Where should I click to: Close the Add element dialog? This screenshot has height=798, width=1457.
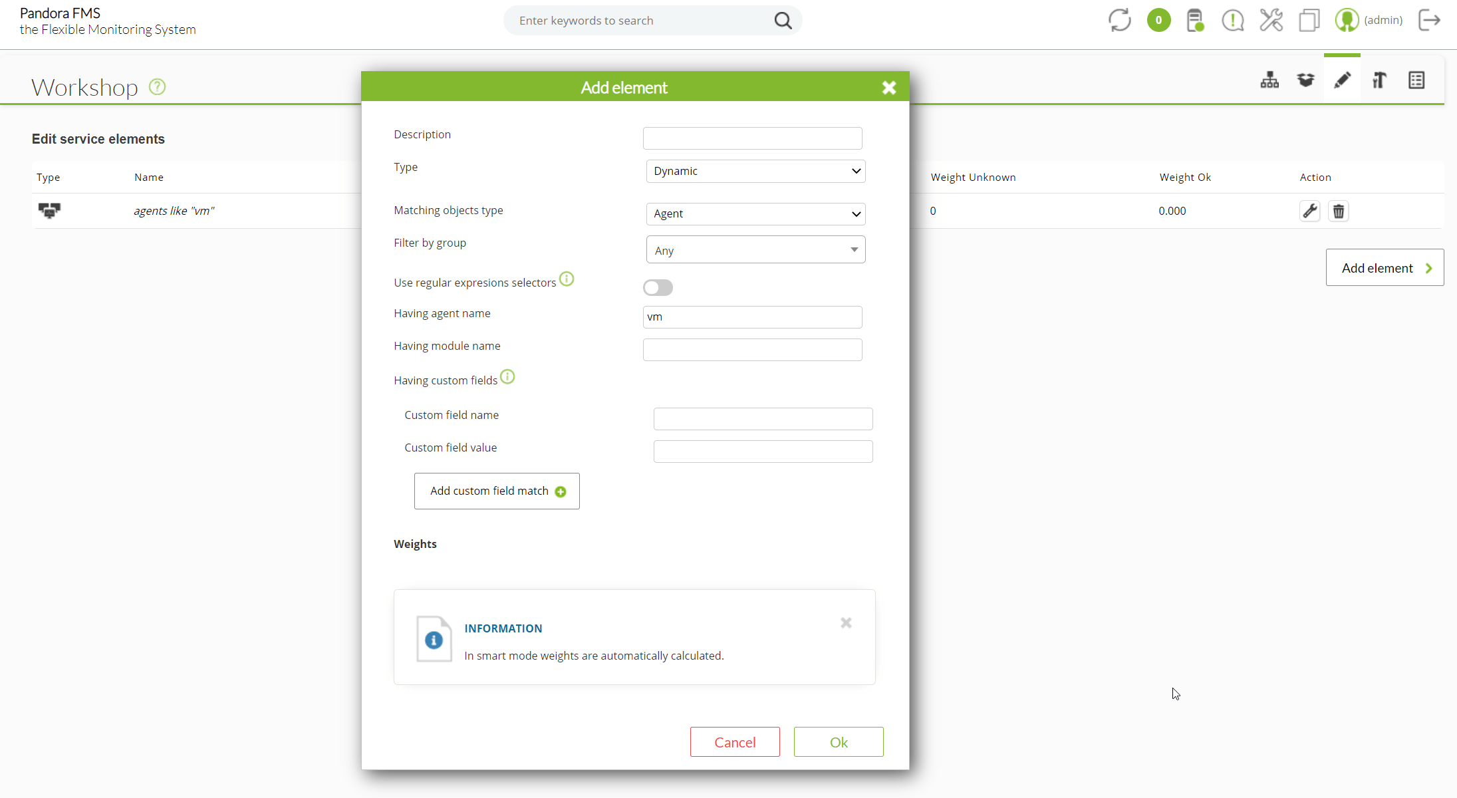coord(889,87)
